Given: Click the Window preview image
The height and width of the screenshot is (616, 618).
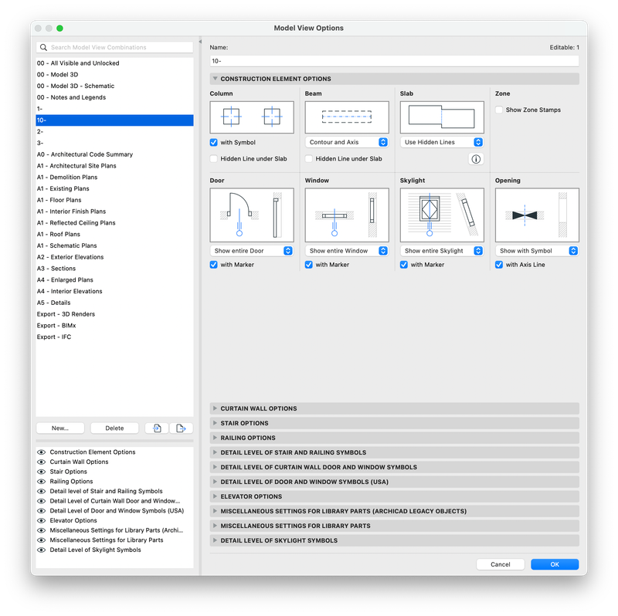Looking at the screenshot, I should point(347,215).
